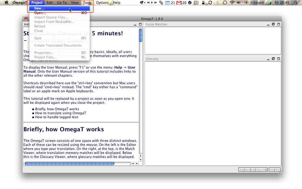This screenshot has width=302, height=189.
Task: Click "How to handle tagged text" bullet
Action: (57, 117)
